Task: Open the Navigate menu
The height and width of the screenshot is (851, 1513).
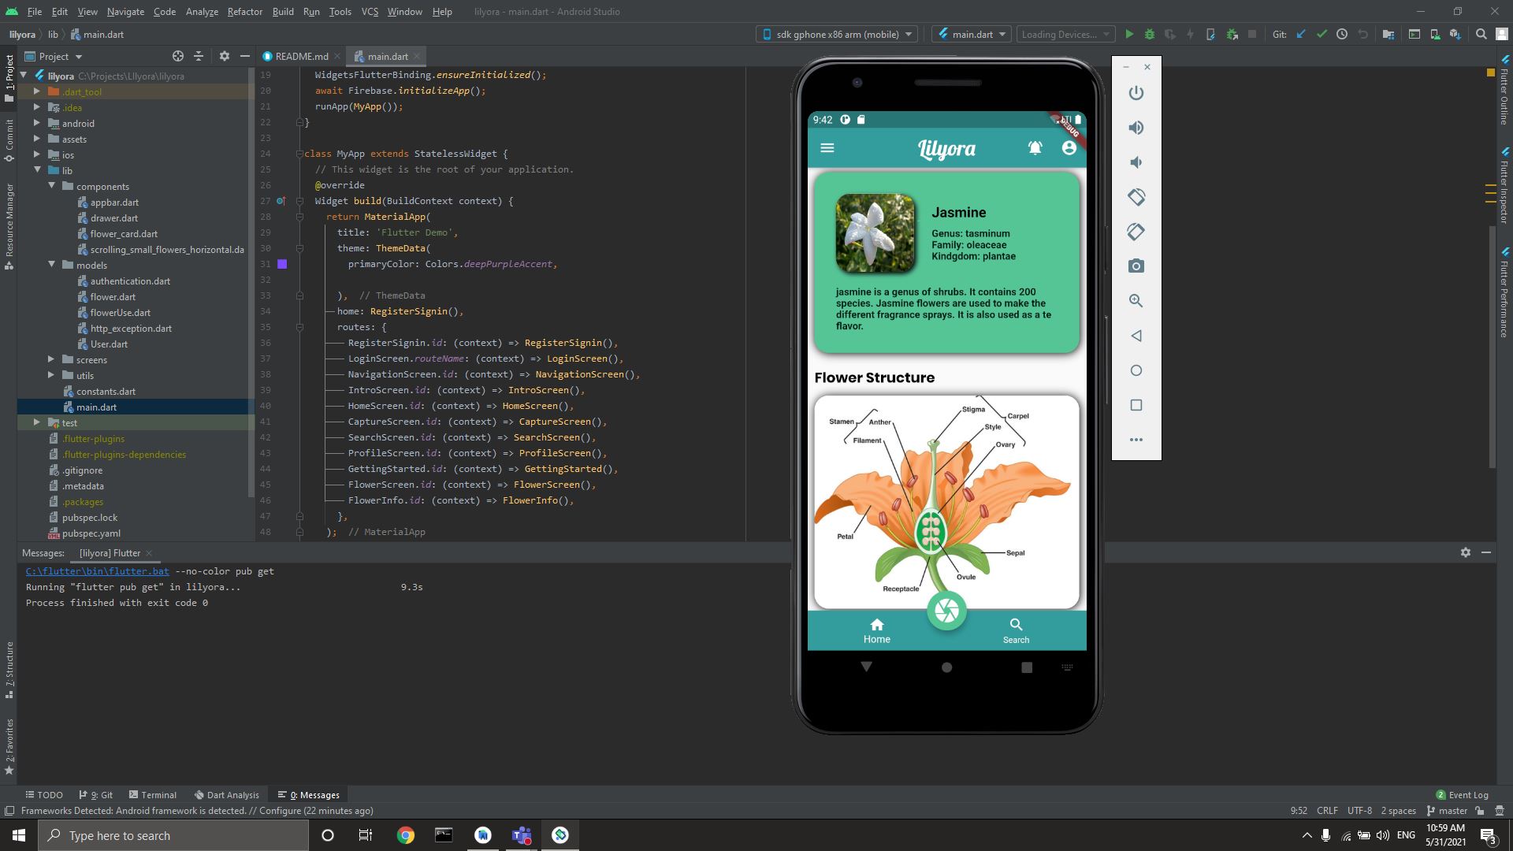Action: (x=125, y=12)
